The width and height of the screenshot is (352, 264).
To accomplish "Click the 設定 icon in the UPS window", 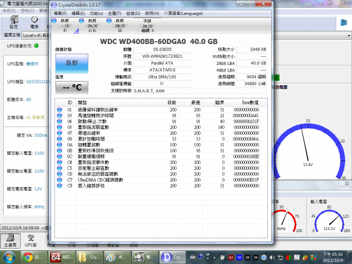I will (x=14, y=22).
